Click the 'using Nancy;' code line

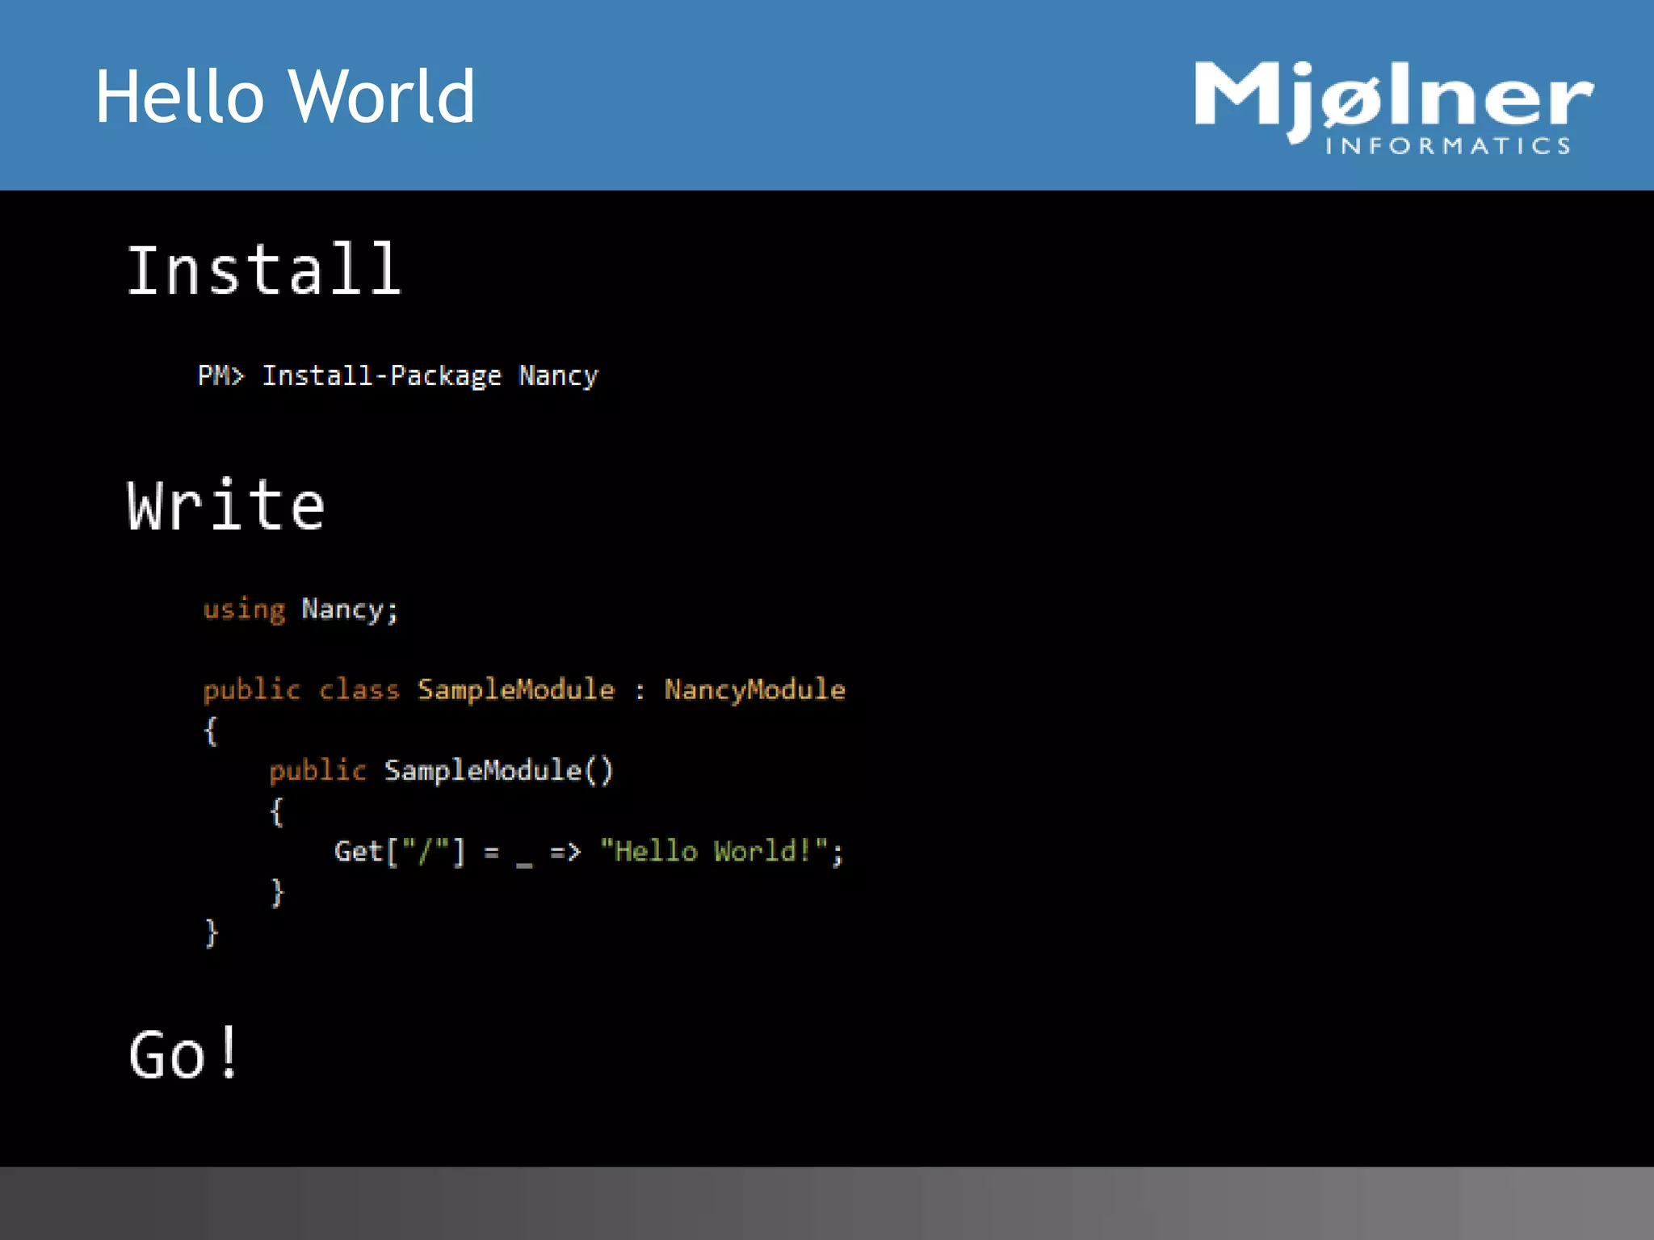pos(300,610)
